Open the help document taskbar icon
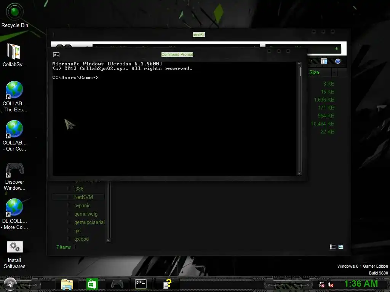 click(168, 284)
